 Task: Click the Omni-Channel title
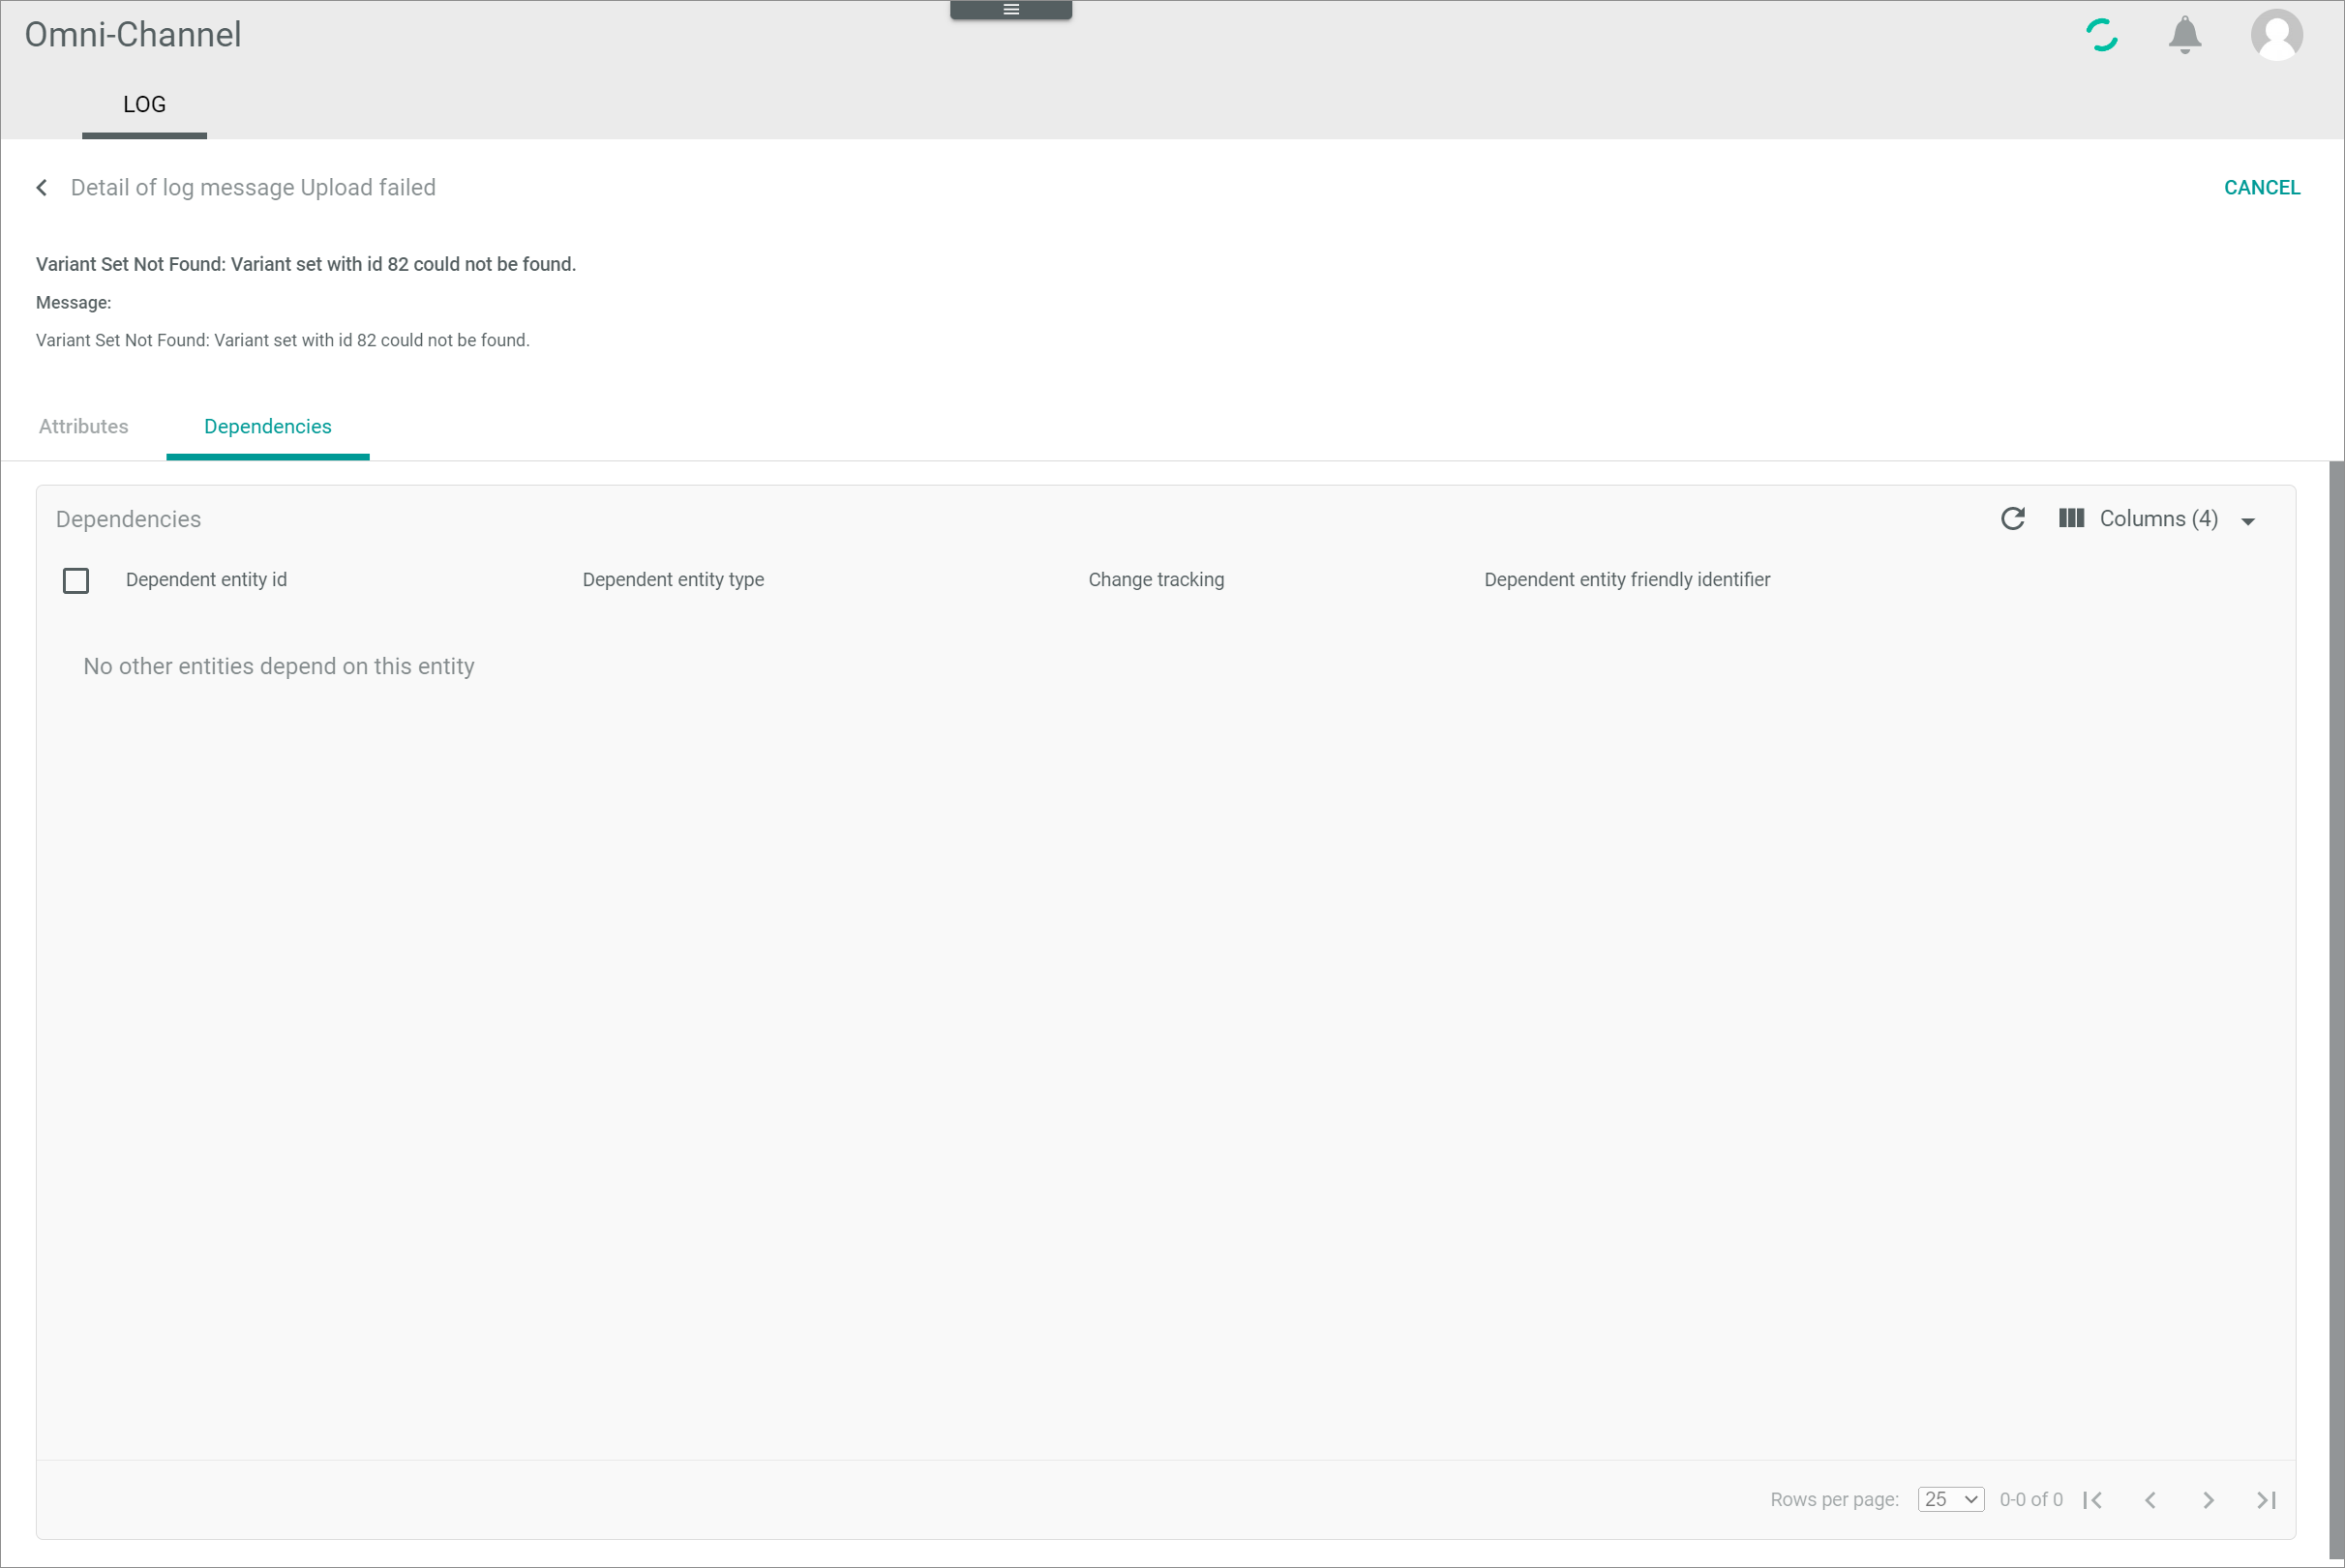pyautogui.click(x=133, y=35)
